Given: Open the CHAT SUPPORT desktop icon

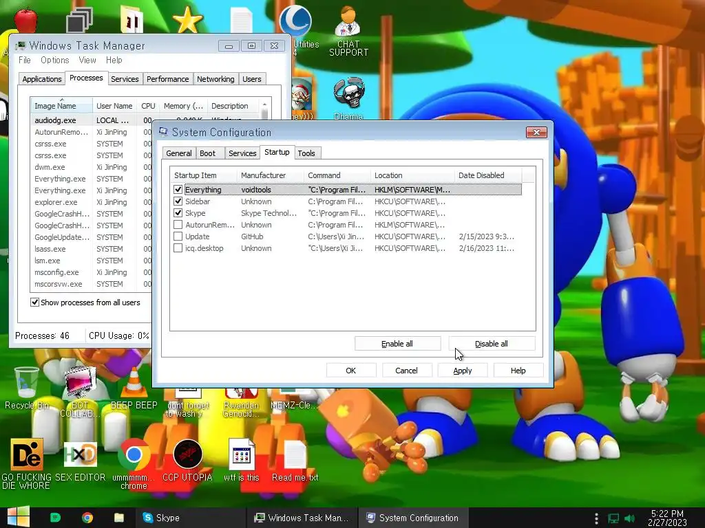Looking at the screenshot, I should pyautogui.click(x=348, y=30).
